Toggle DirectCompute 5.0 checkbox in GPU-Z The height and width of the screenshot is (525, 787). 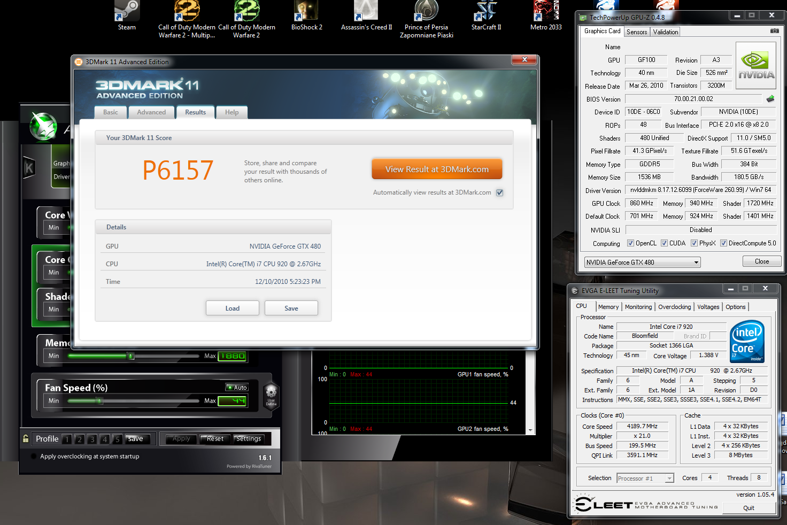[x=723, y=243]
